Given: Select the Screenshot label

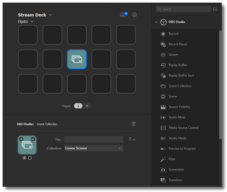Looking at the screenshot, I should [x=176, y=170].
